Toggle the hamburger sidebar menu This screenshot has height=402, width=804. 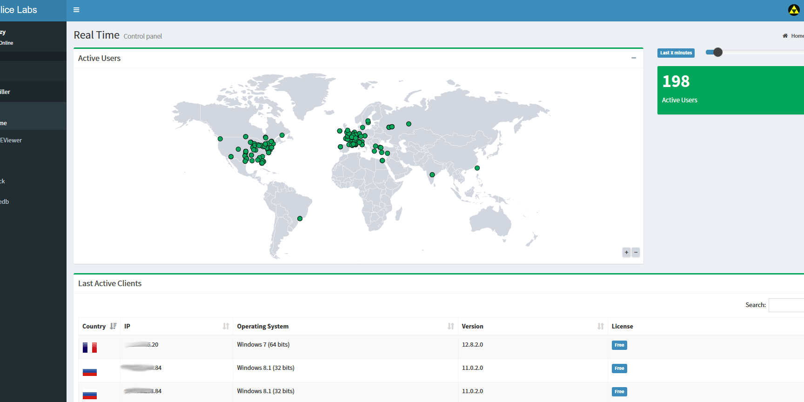(76, 10)
